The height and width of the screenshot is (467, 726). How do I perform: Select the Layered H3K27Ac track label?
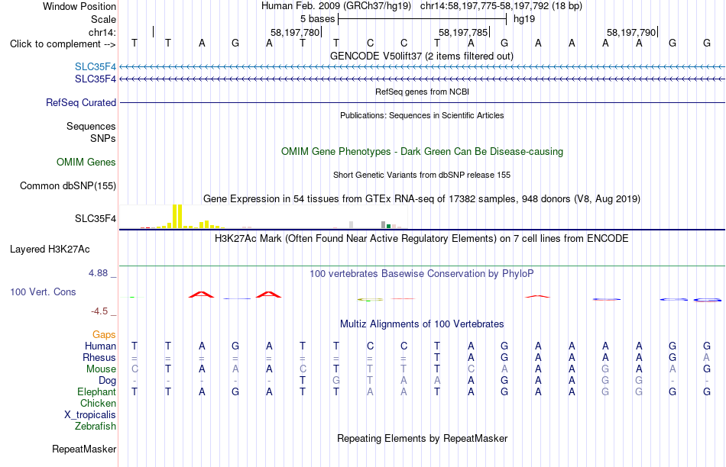pos(50,250)
